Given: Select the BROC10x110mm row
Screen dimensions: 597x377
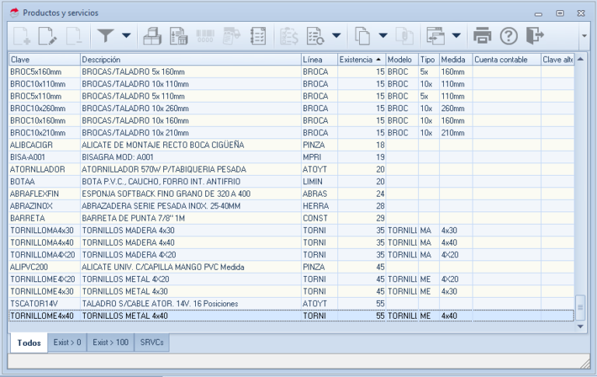Looking at the screenshot, I should 292,84.
